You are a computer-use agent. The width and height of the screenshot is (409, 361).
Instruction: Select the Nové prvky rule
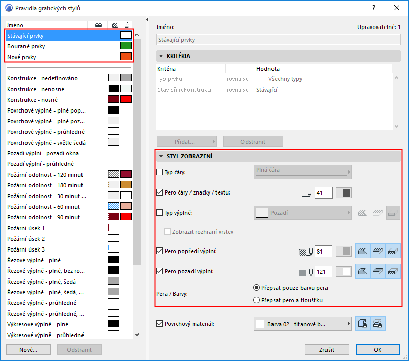click(x=69, y=57)
